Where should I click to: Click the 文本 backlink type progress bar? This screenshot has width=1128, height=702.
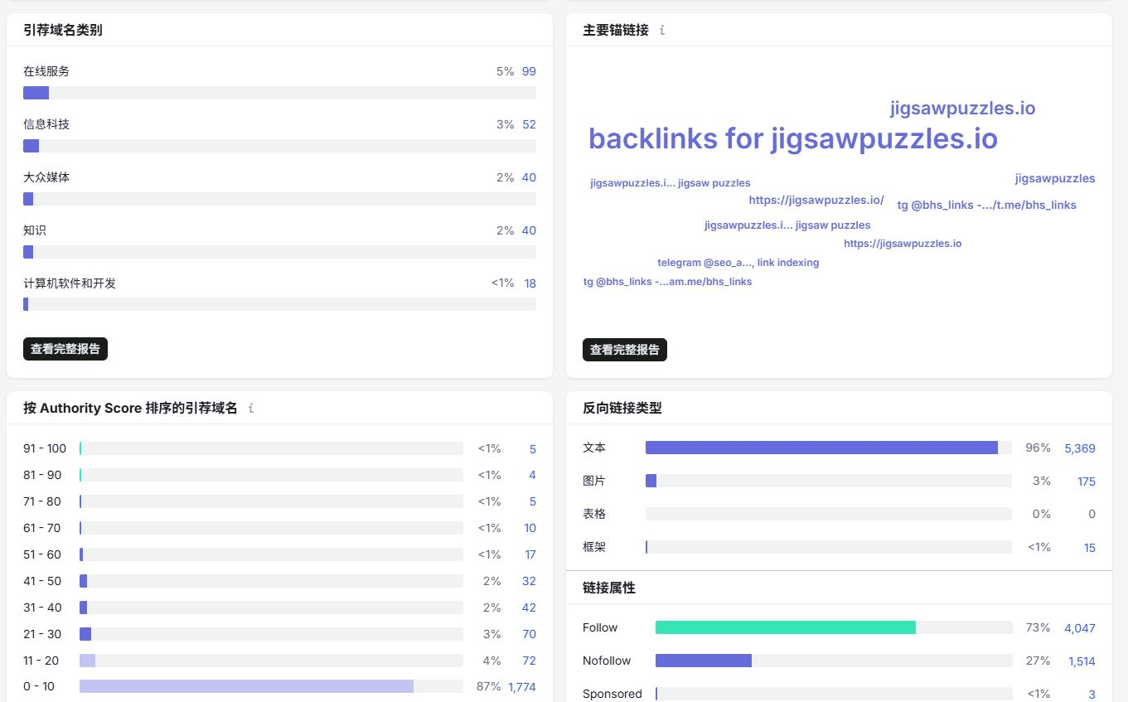821,448
